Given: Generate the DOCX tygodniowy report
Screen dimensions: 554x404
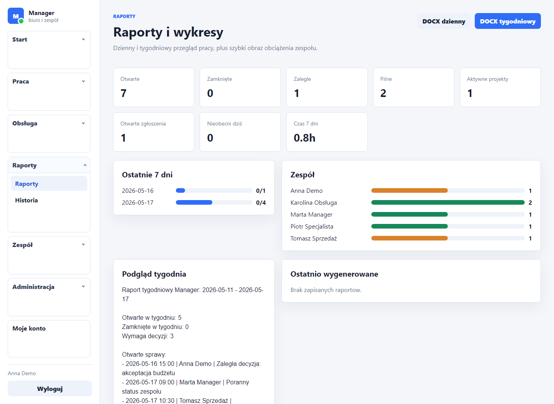Looking at the screenshot, I should (507, 21).
